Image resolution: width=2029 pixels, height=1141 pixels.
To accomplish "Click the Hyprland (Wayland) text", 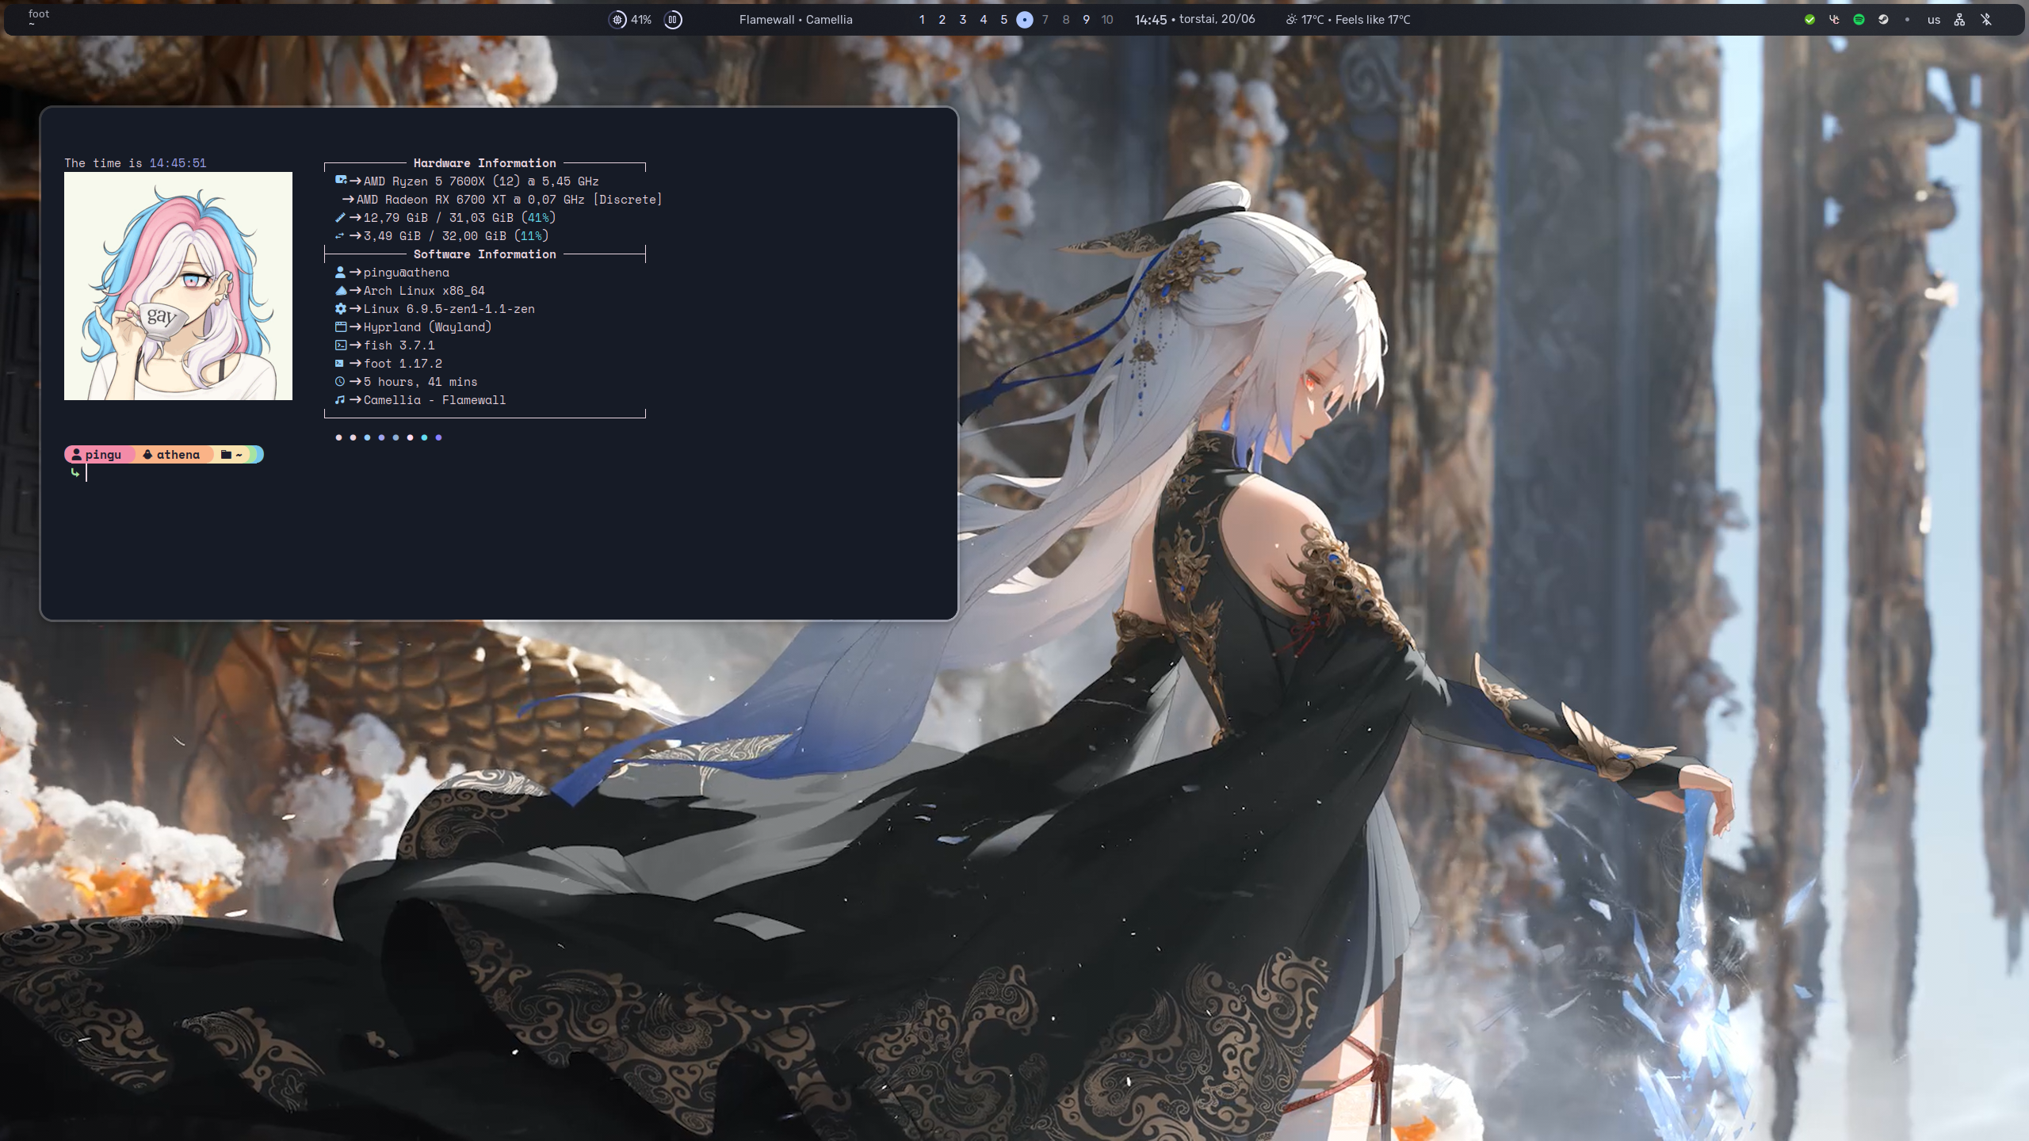I will pos(428,327).
